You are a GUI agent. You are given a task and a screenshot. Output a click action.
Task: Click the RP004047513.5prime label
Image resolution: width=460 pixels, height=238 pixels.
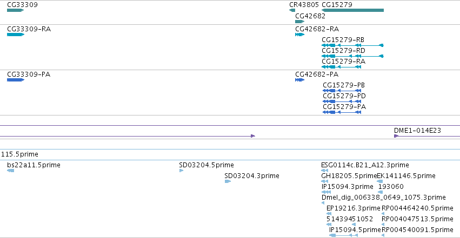click(417, 219)
